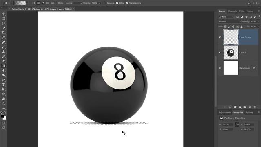This screenshot has height=147, width=261.
Task: Select the Lasso tool
Action: [x=3, y=23]
